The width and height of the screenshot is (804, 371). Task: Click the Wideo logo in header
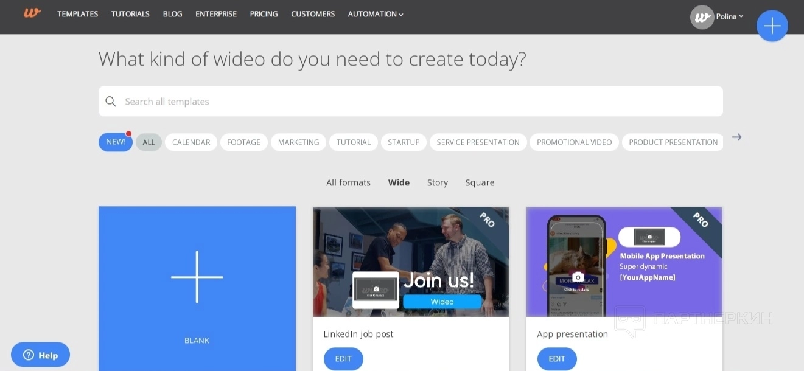point(32,13)
